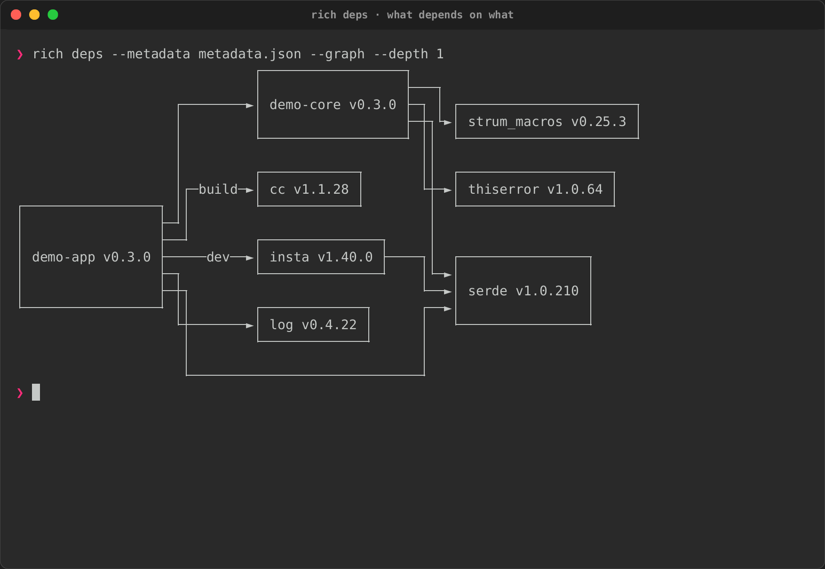Click the command text 'rich deps --metadata metadata.json'
Screen dimensions: 825x569
167,54
